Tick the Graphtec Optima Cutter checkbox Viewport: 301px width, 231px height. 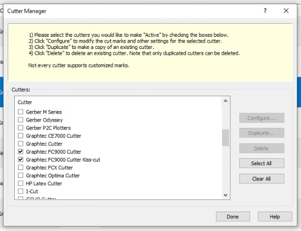pos(21,175)
